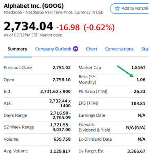
Task: Open the partially visible Statistics tab
Action: pos(145,49)
